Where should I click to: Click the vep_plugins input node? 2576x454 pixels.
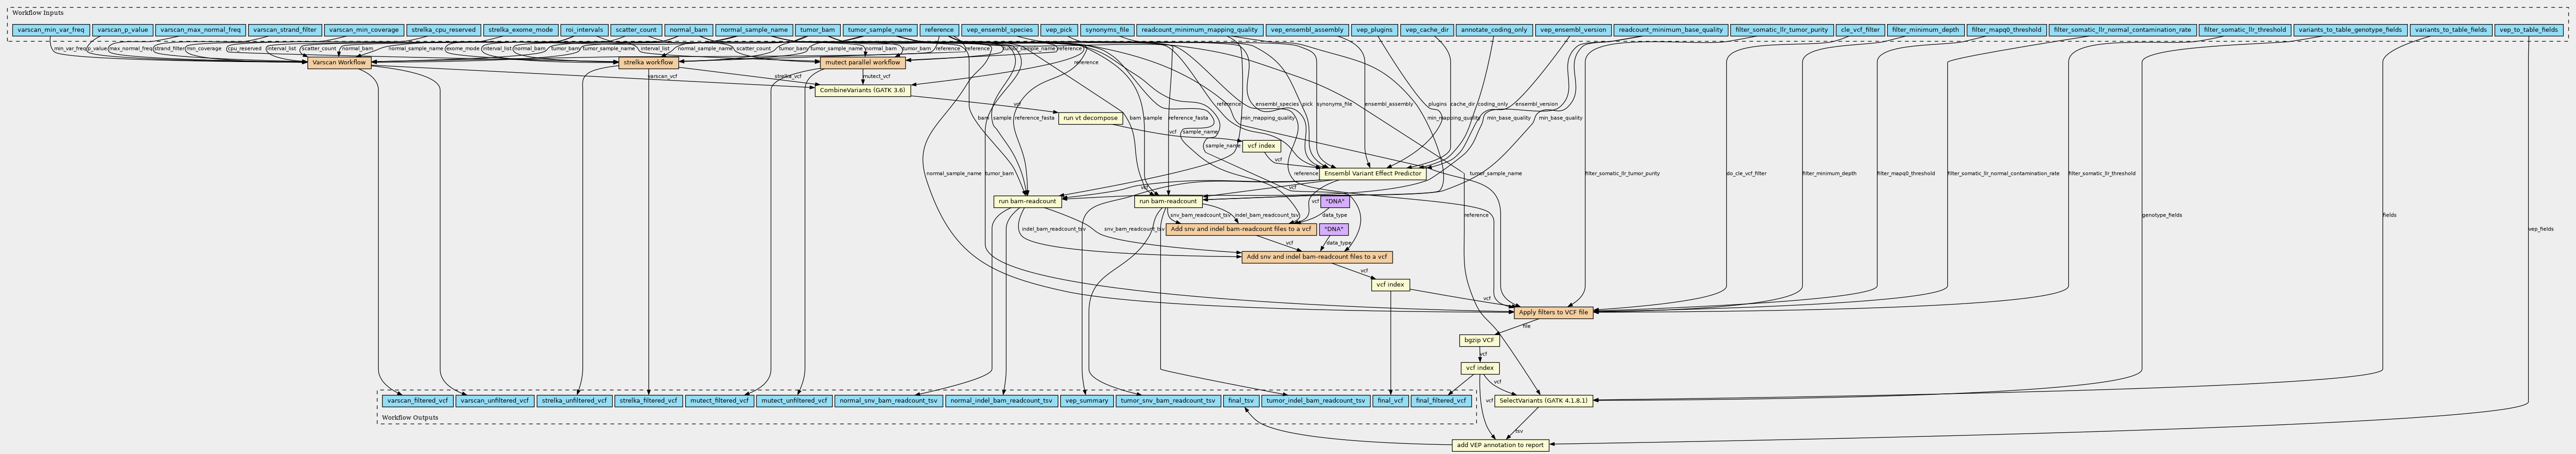tap(1374, 30)
